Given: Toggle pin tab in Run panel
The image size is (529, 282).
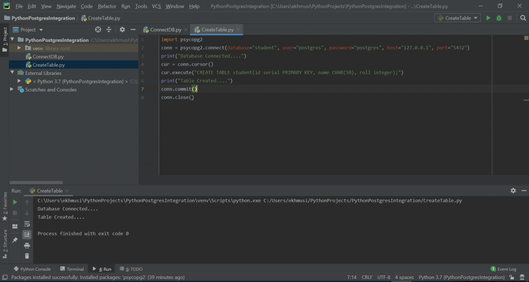Looking at the screenshot, I should click(15, 240).
